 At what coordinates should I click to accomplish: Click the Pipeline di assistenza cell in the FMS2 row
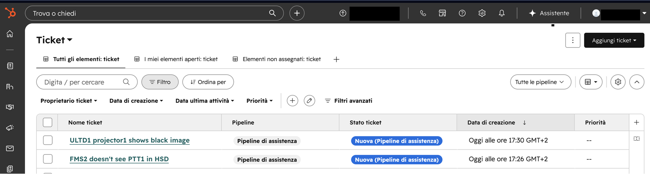tap(267, 160)
